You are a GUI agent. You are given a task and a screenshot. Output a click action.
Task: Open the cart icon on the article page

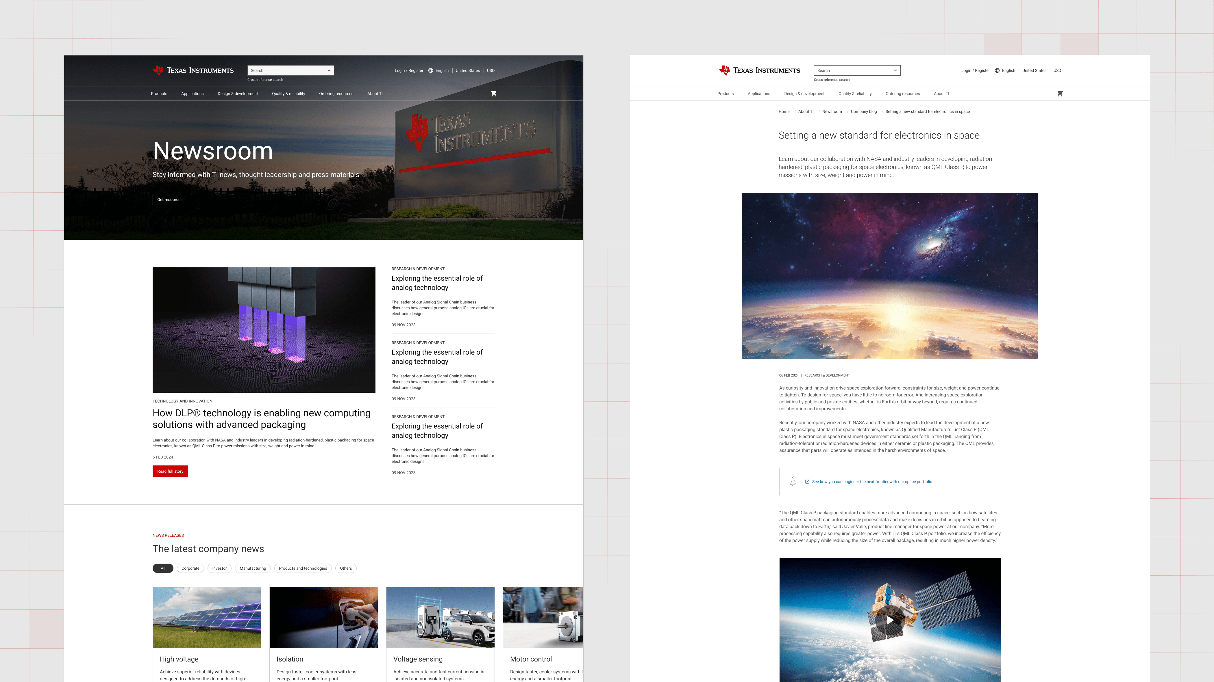(x=1060, y=94)
